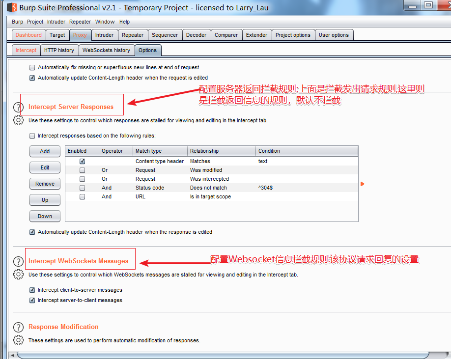The image size is (451, 359).
Task: Move rule Up
Action: (45, 200)
